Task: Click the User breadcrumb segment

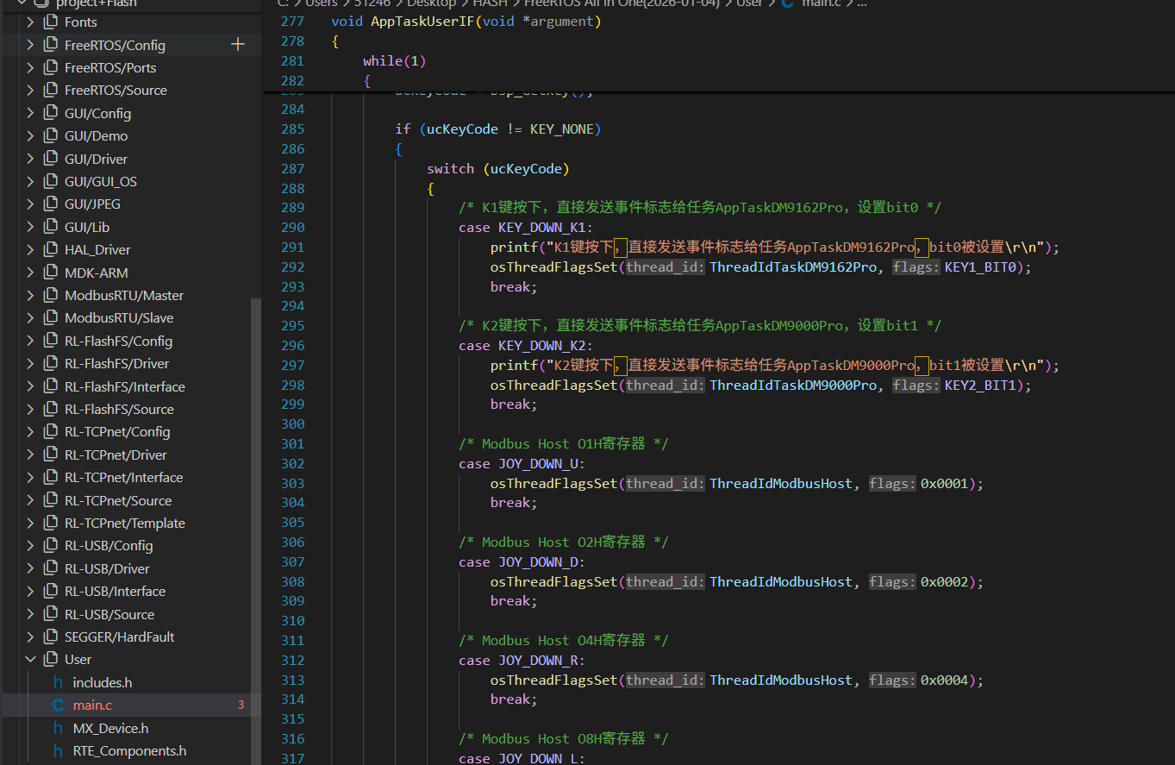Action: (x=749, y=3)
